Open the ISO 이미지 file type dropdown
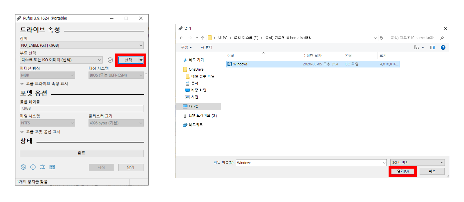 (442, 163)
